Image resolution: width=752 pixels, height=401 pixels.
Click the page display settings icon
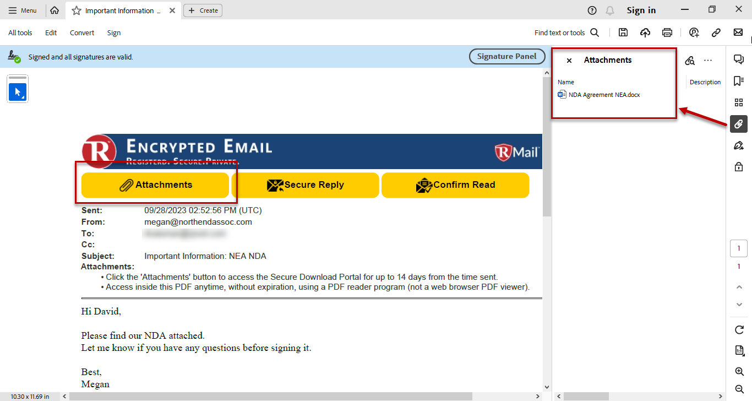(739, 351)
